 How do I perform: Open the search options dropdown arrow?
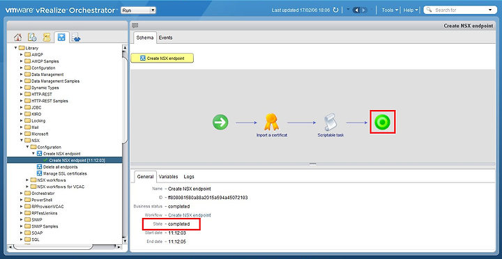coord(490,10)
